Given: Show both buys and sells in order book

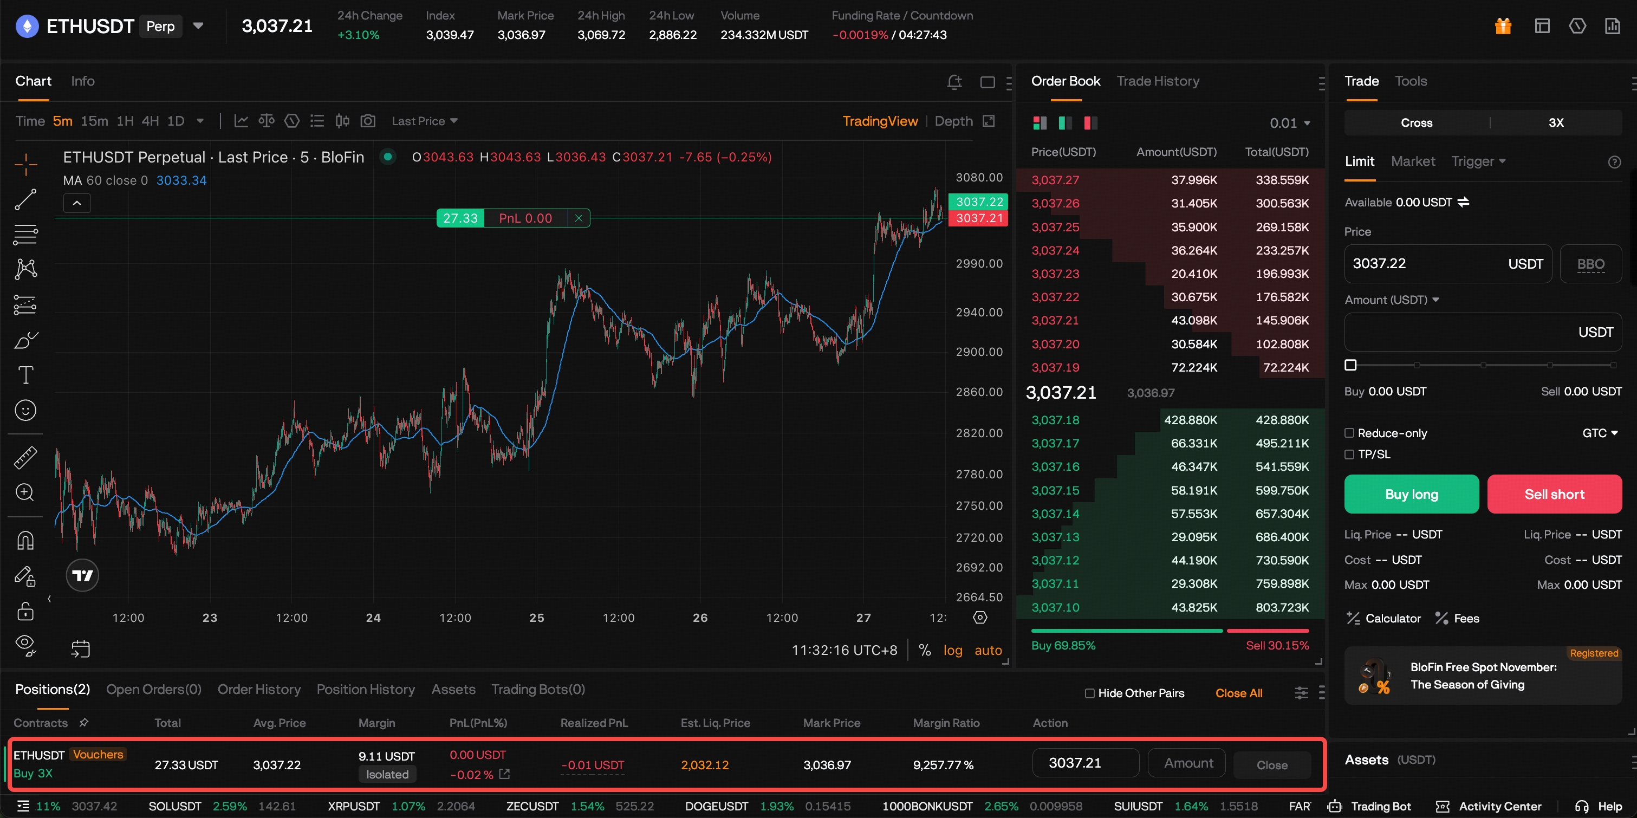Looking at the screenshot, I should tap(1040, 122).
